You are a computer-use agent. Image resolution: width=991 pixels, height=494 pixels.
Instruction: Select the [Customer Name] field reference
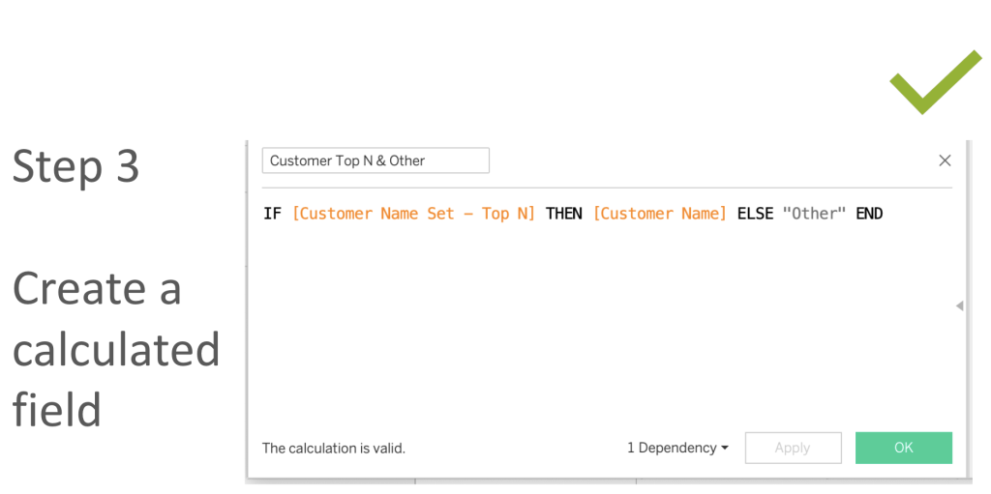tap(660, 214)
